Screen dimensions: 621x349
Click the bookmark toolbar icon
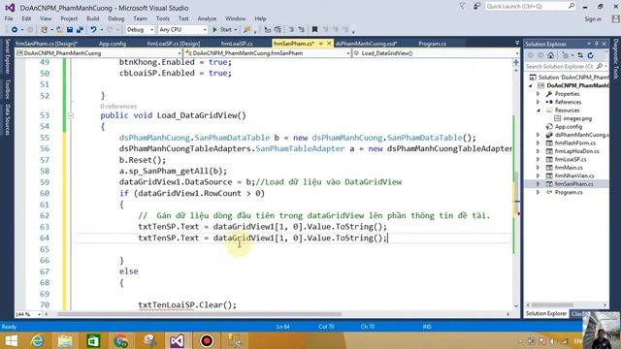[x=314, y=30]
